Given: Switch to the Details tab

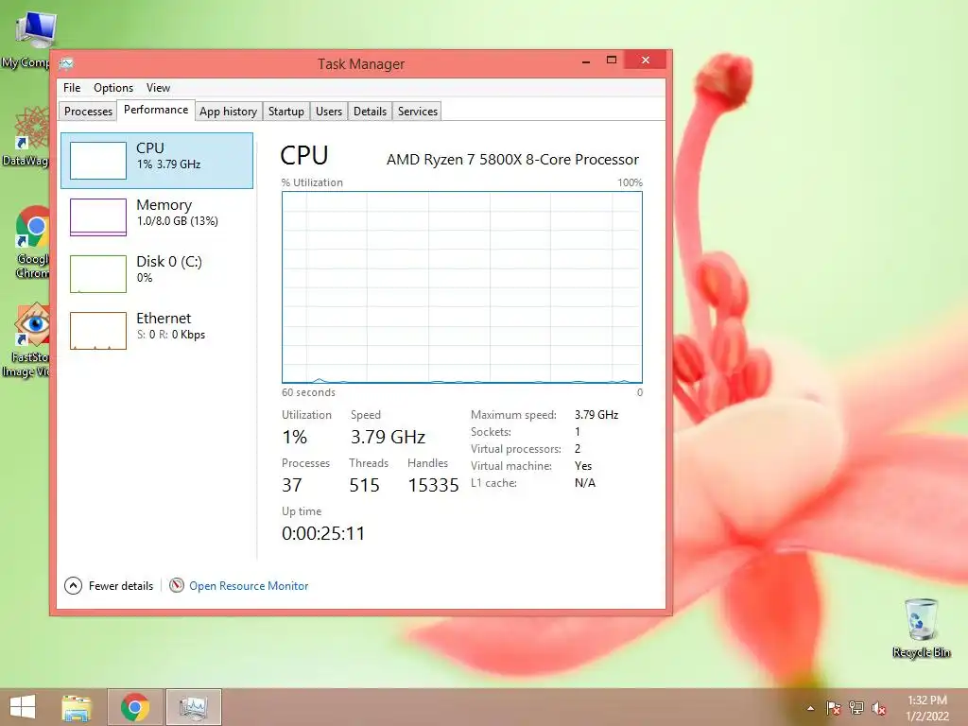Looking at the screenshot, I should (x=370, y=112).
